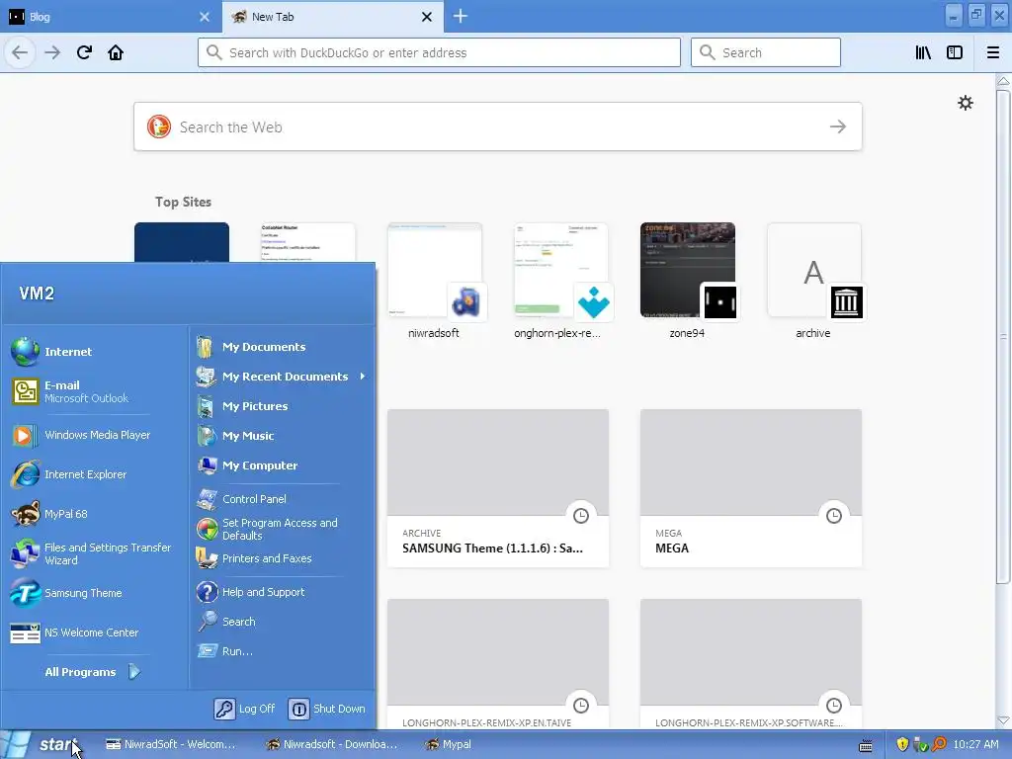Open the niwradsoft top site
This screenshot has width=1012, height=759.
[435, 281]
